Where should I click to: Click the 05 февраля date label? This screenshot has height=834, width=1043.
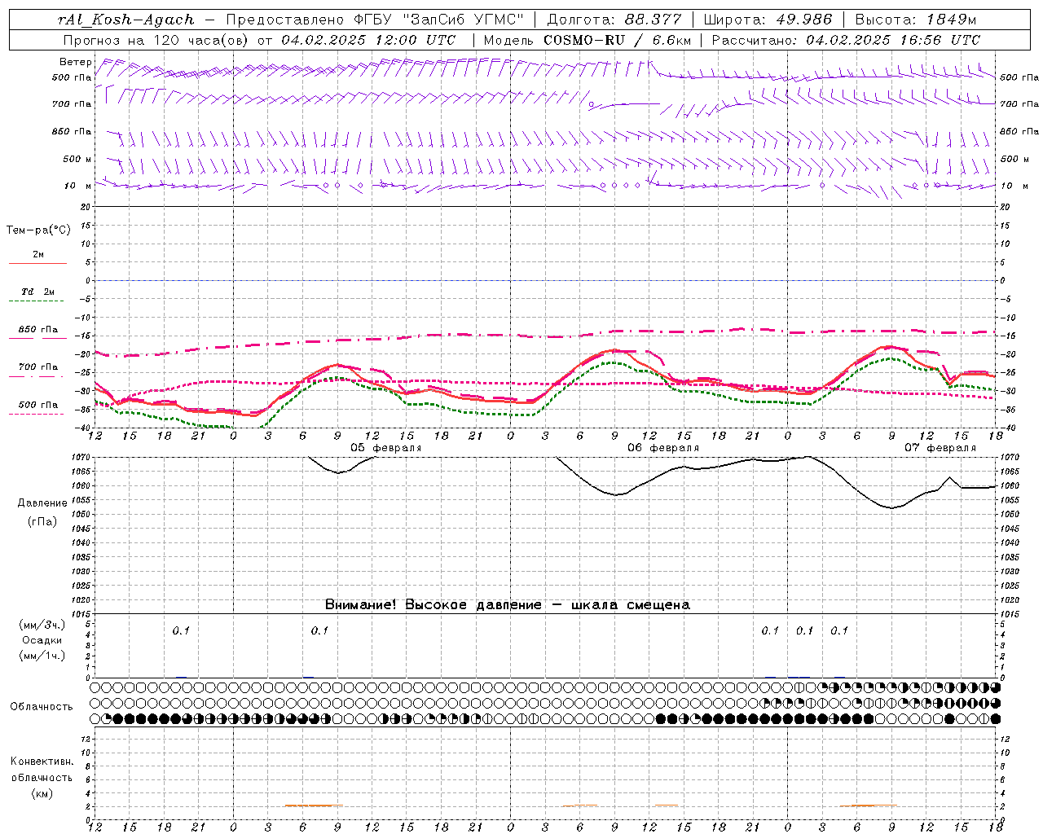click(x=386, y=448)
